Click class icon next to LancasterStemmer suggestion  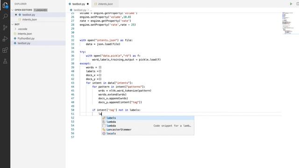[x=104, y=130]
